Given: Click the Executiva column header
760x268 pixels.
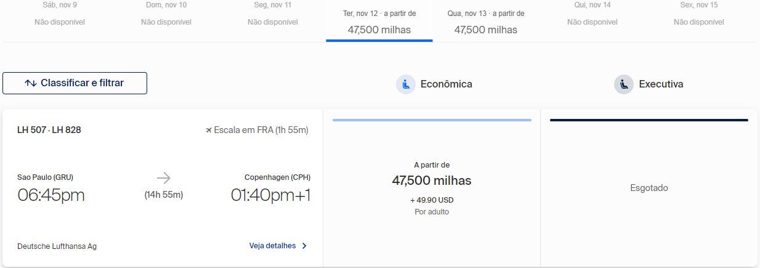Looking at the screenshot, I should (x=661, y=84).
